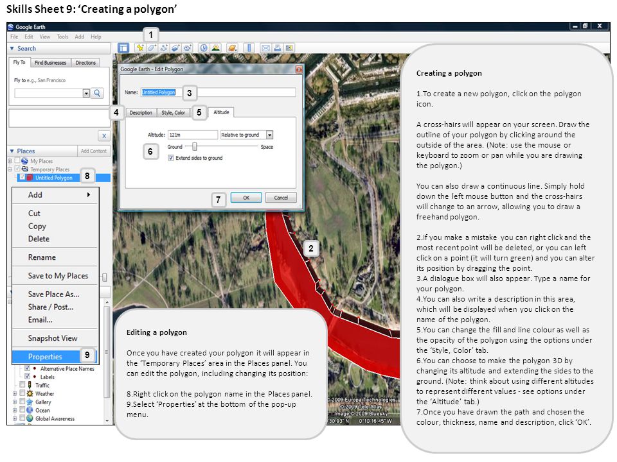Expand the Weather layer node
This screenshot has width=617, height=462.
[x=15, y=393]
